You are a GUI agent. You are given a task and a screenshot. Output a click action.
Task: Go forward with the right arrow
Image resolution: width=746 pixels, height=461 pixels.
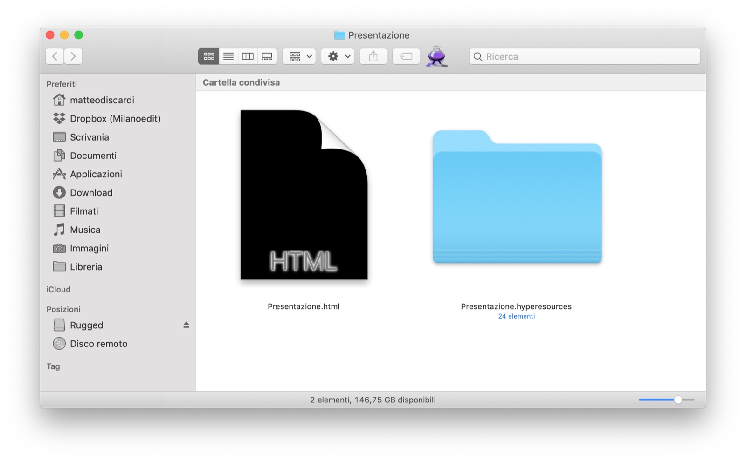[x=73, y=56]
